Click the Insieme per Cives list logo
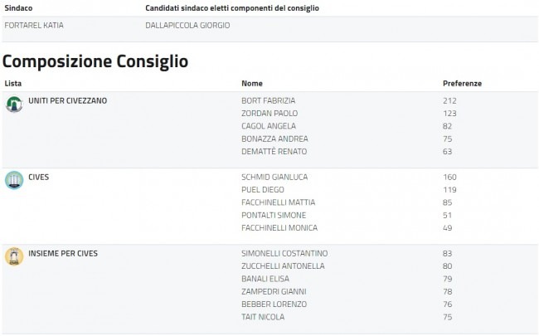This screenshot has width=539, height=336. [14, 256]
